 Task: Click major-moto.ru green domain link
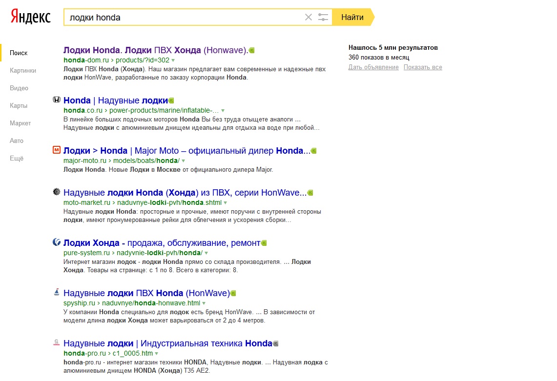pyautogui.click(x=85, y=161)
